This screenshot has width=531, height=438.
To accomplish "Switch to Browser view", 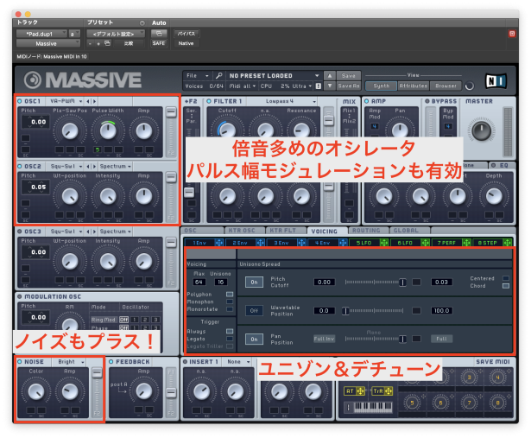I will click(446, 86).
